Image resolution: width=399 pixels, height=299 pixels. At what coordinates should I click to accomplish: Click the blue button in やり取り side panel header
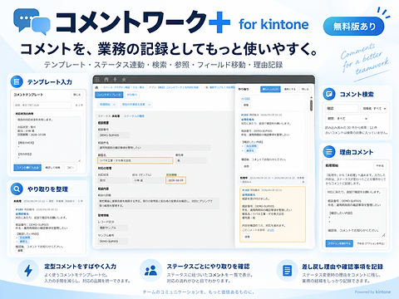[270, 89]
